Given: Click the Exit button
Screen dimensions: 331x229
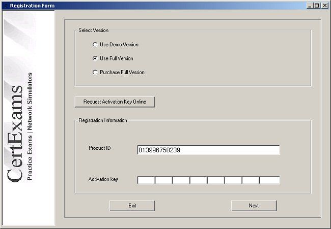Looking at the screenshot, I should [x=132, y=206].
